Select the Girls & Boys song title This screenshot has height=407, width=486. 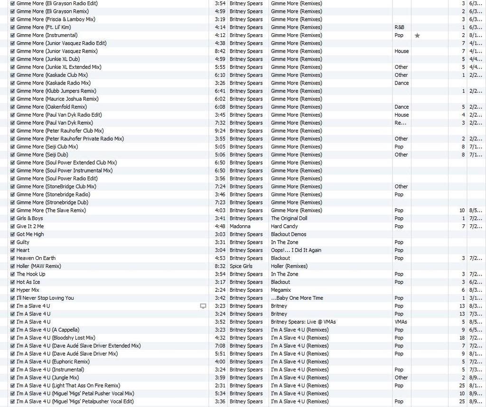(x=29, y=219)
